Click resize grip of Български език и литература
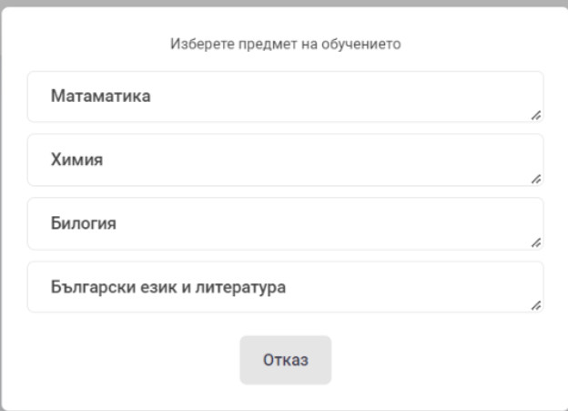This screenshot has height=411, width=568. (536, 306)
